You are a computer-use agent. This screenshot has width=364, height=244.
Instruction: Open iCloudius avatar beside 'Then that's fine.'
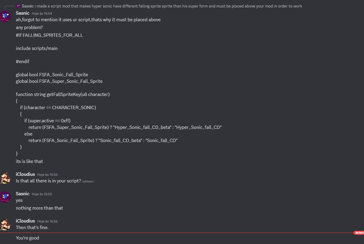pos(5,224)
